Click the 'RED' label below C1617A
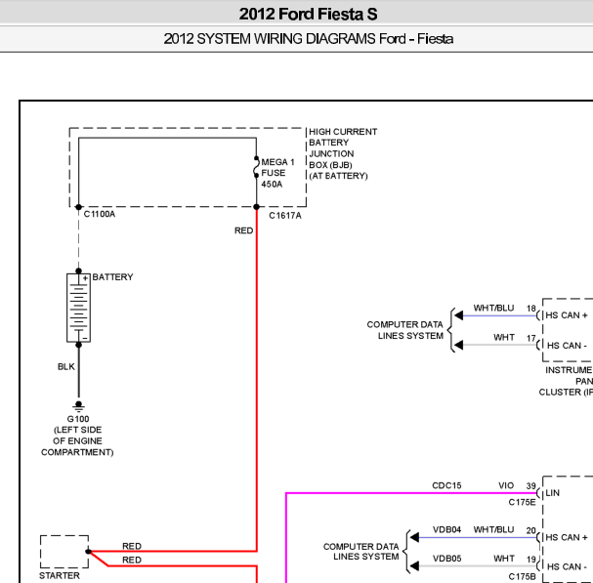Viewport: 593px width, 583px height. tap(243, 230)
